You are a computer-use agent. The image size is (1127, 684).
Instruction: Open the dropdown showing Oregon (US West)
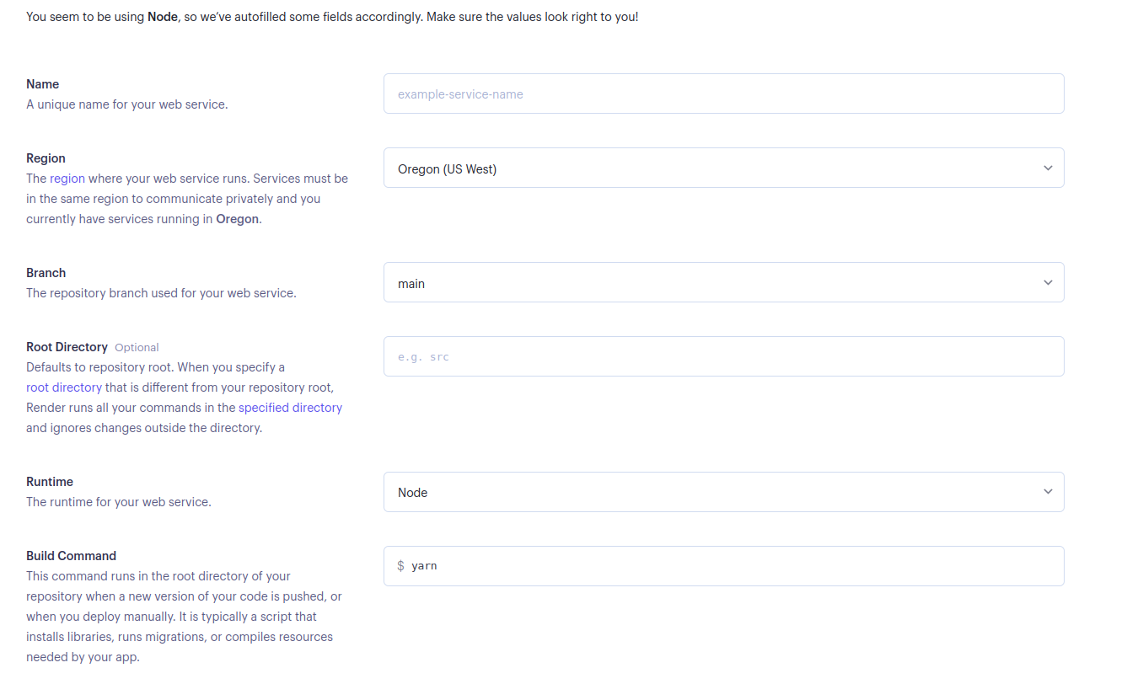tap(724, 168)
